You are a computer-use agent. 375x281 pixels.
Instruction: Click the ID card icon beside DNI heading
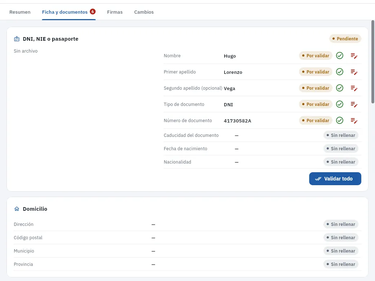17,39
